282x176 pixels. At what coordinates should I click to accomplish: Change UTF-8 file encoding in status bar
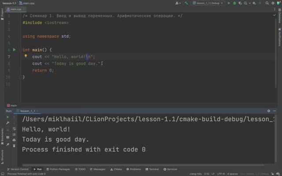point(221,174)
